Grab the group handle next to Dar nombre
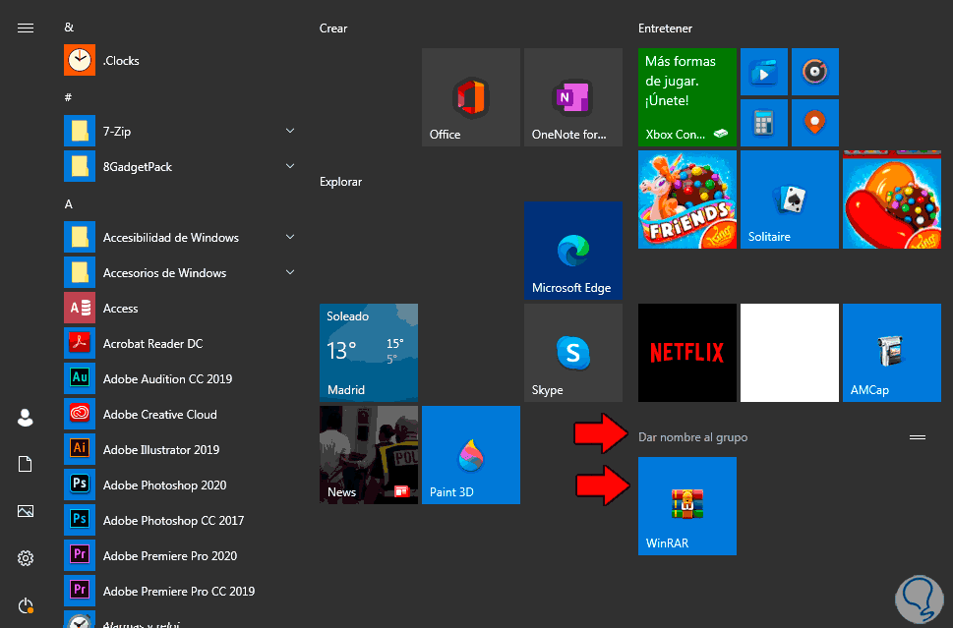 pyautogui.click(x=918, y=437)
